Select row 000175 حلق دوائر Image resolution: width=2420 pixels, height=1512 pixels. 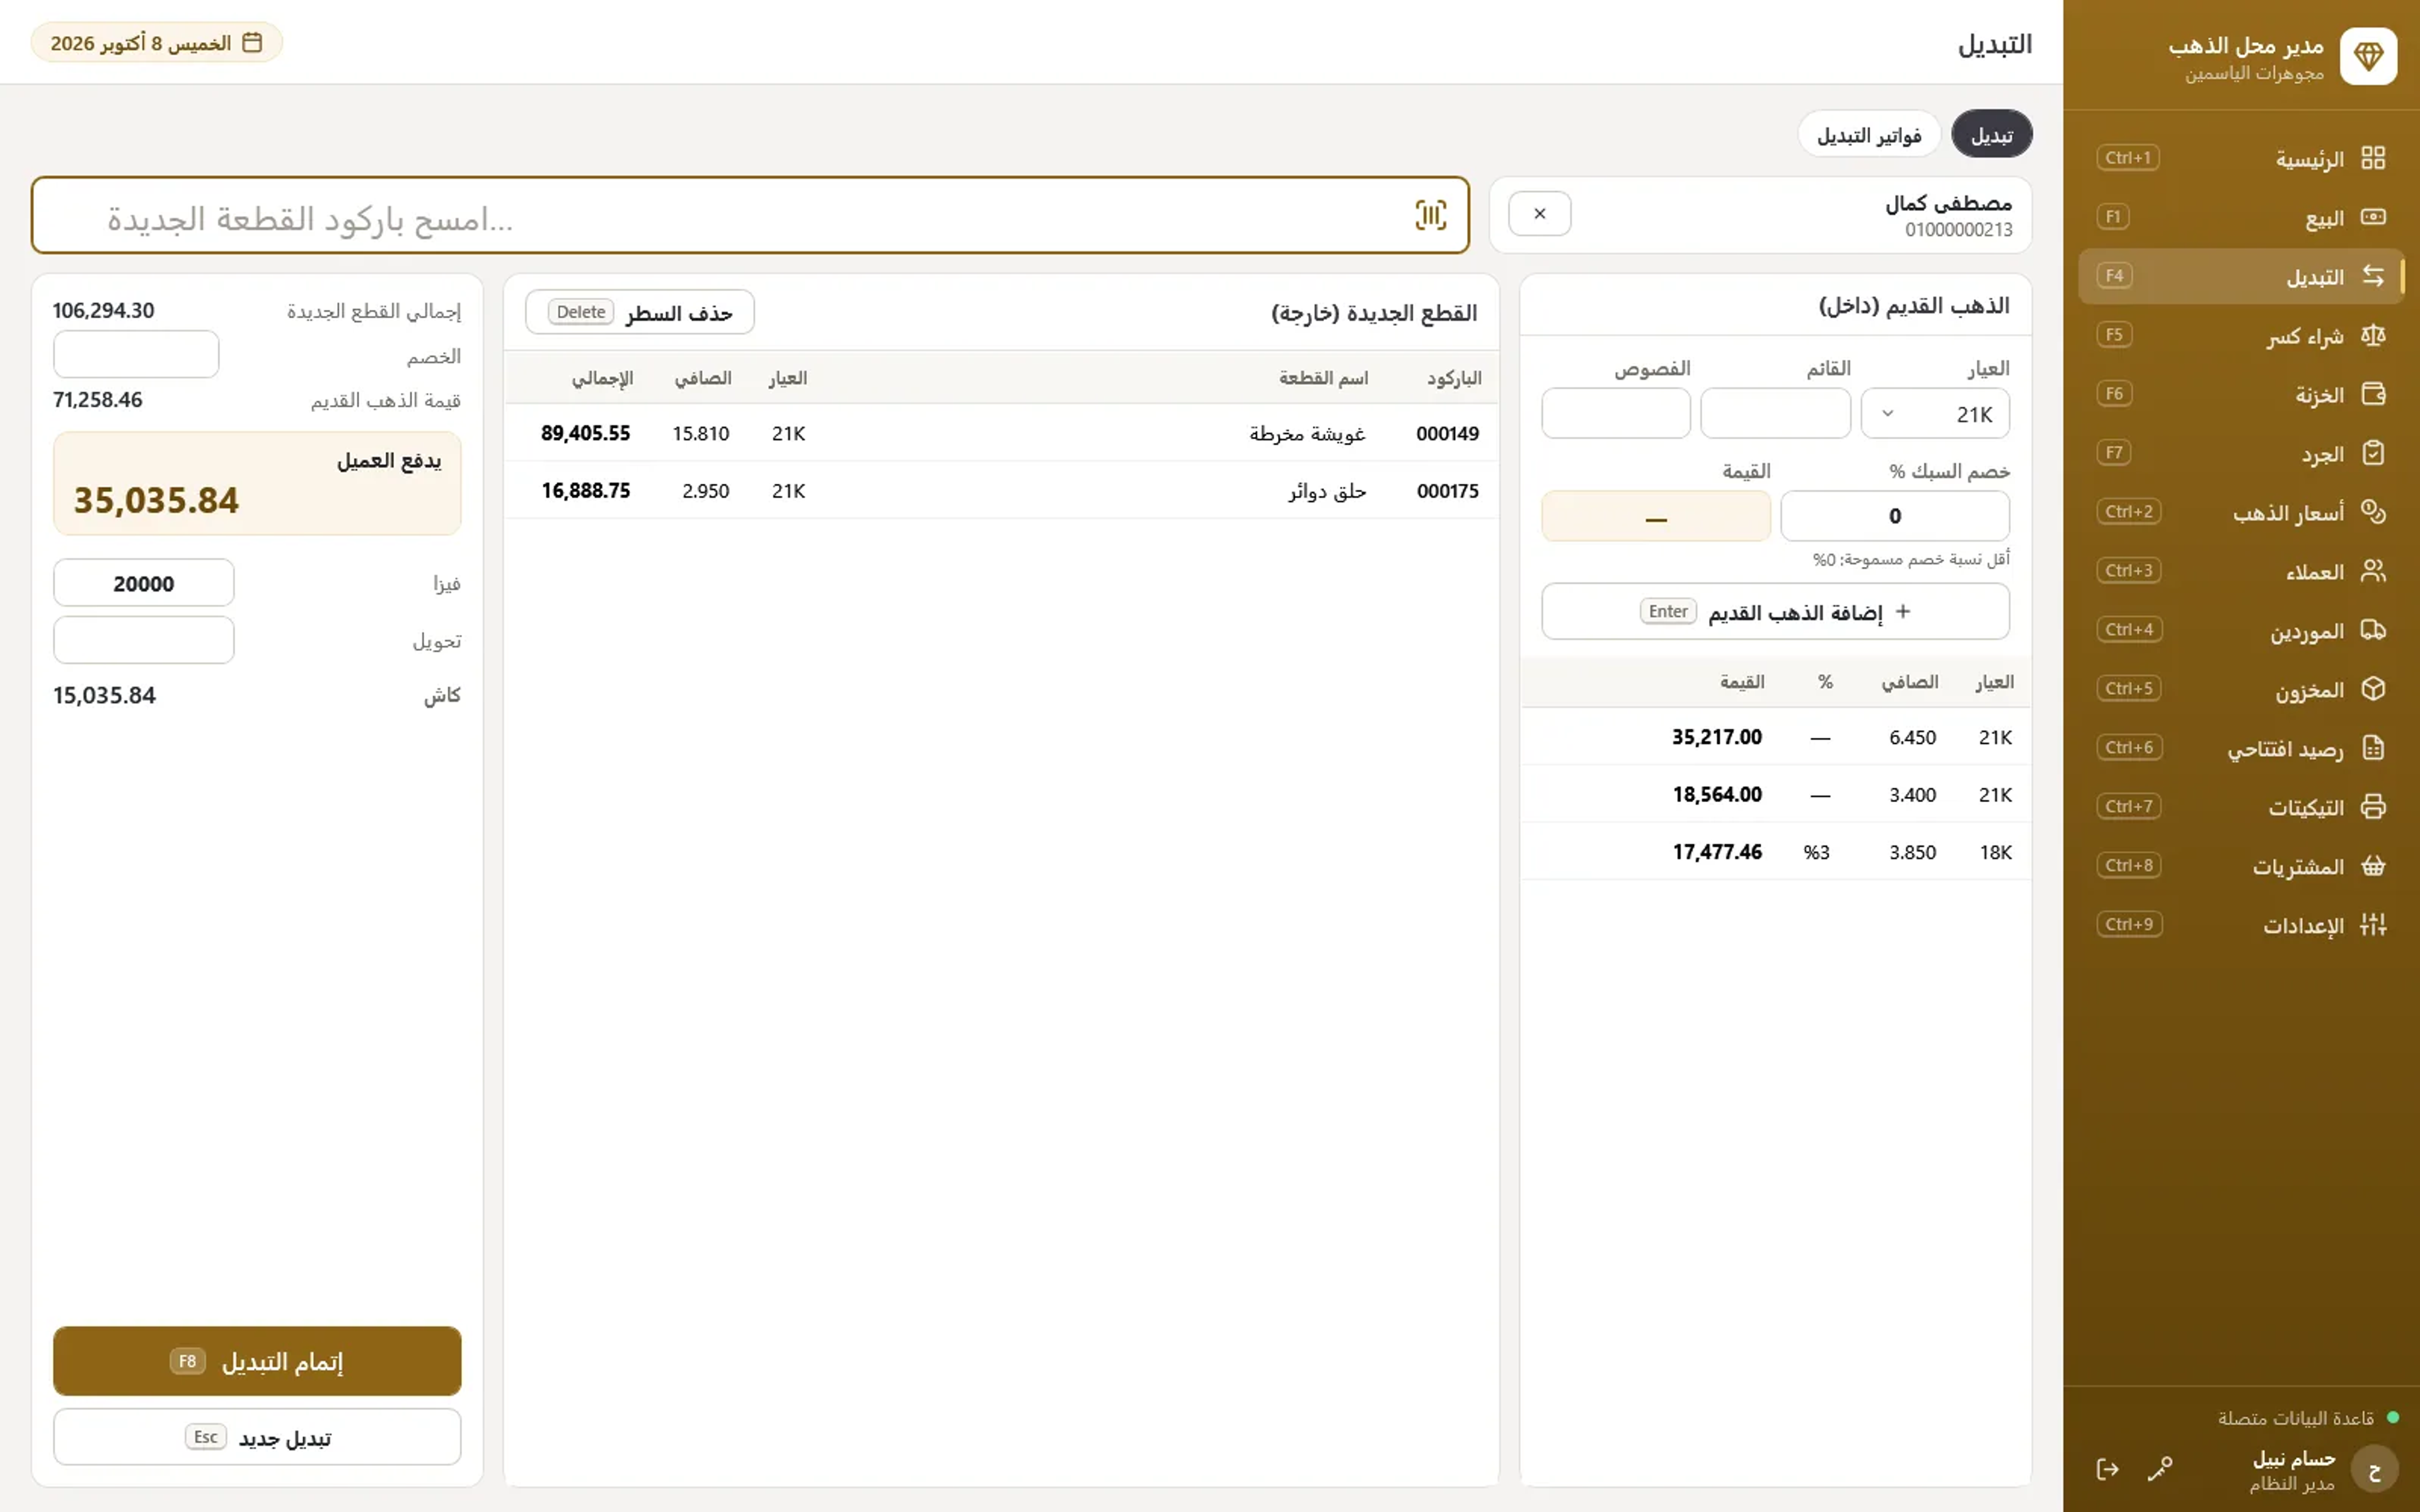pyautogui.click(x=1001, y=490)
